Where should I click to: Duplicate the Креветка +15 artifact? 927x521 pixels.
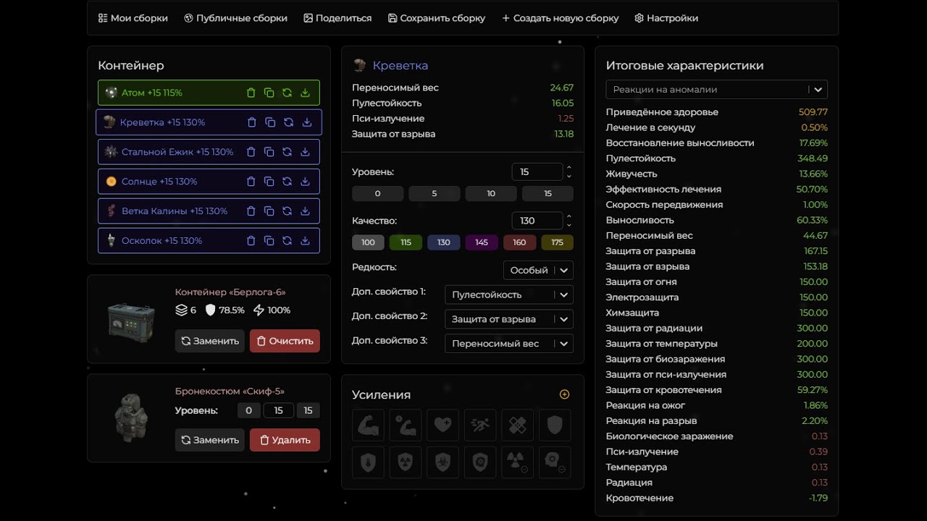(270, 122)
